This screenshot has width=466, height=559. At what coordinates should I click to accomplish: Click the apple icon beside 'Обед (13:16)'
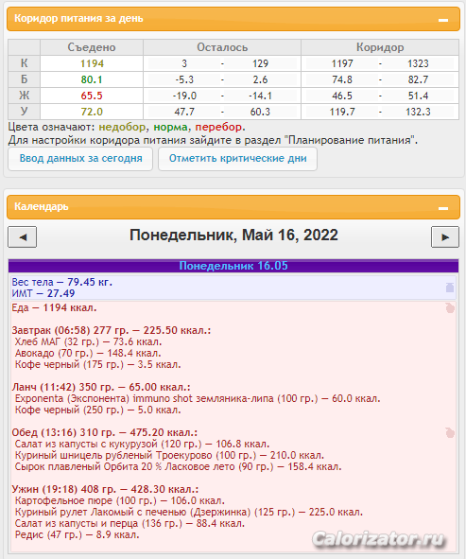pos(450,433)
